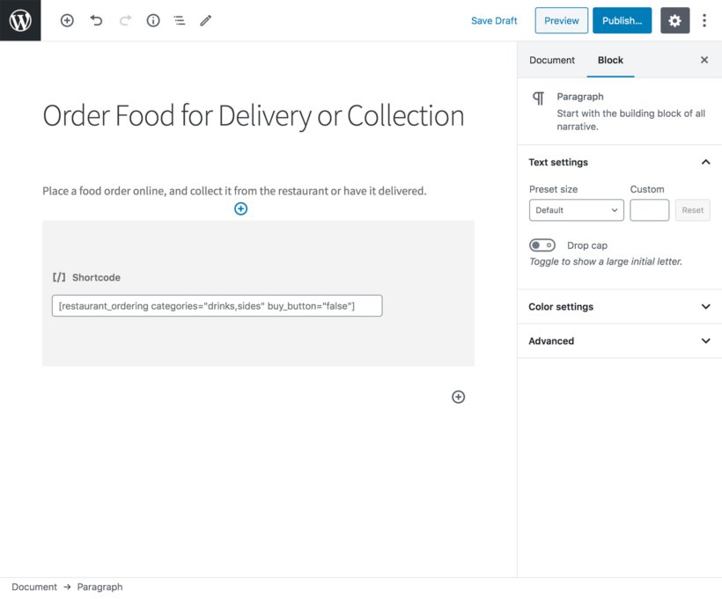Image resolution: width=722 pixels, height=599 pixels.
Task: Open the Preset size dropdown
Action: point(576,209)
